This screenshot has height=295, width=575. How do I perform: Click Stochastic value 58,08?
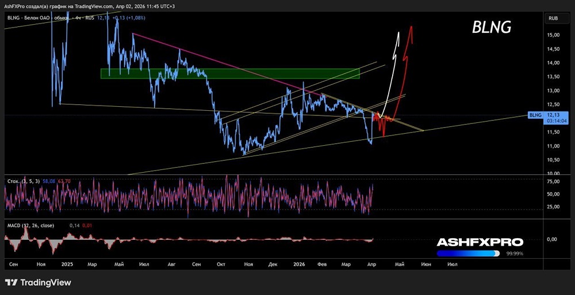coord(49,181)
